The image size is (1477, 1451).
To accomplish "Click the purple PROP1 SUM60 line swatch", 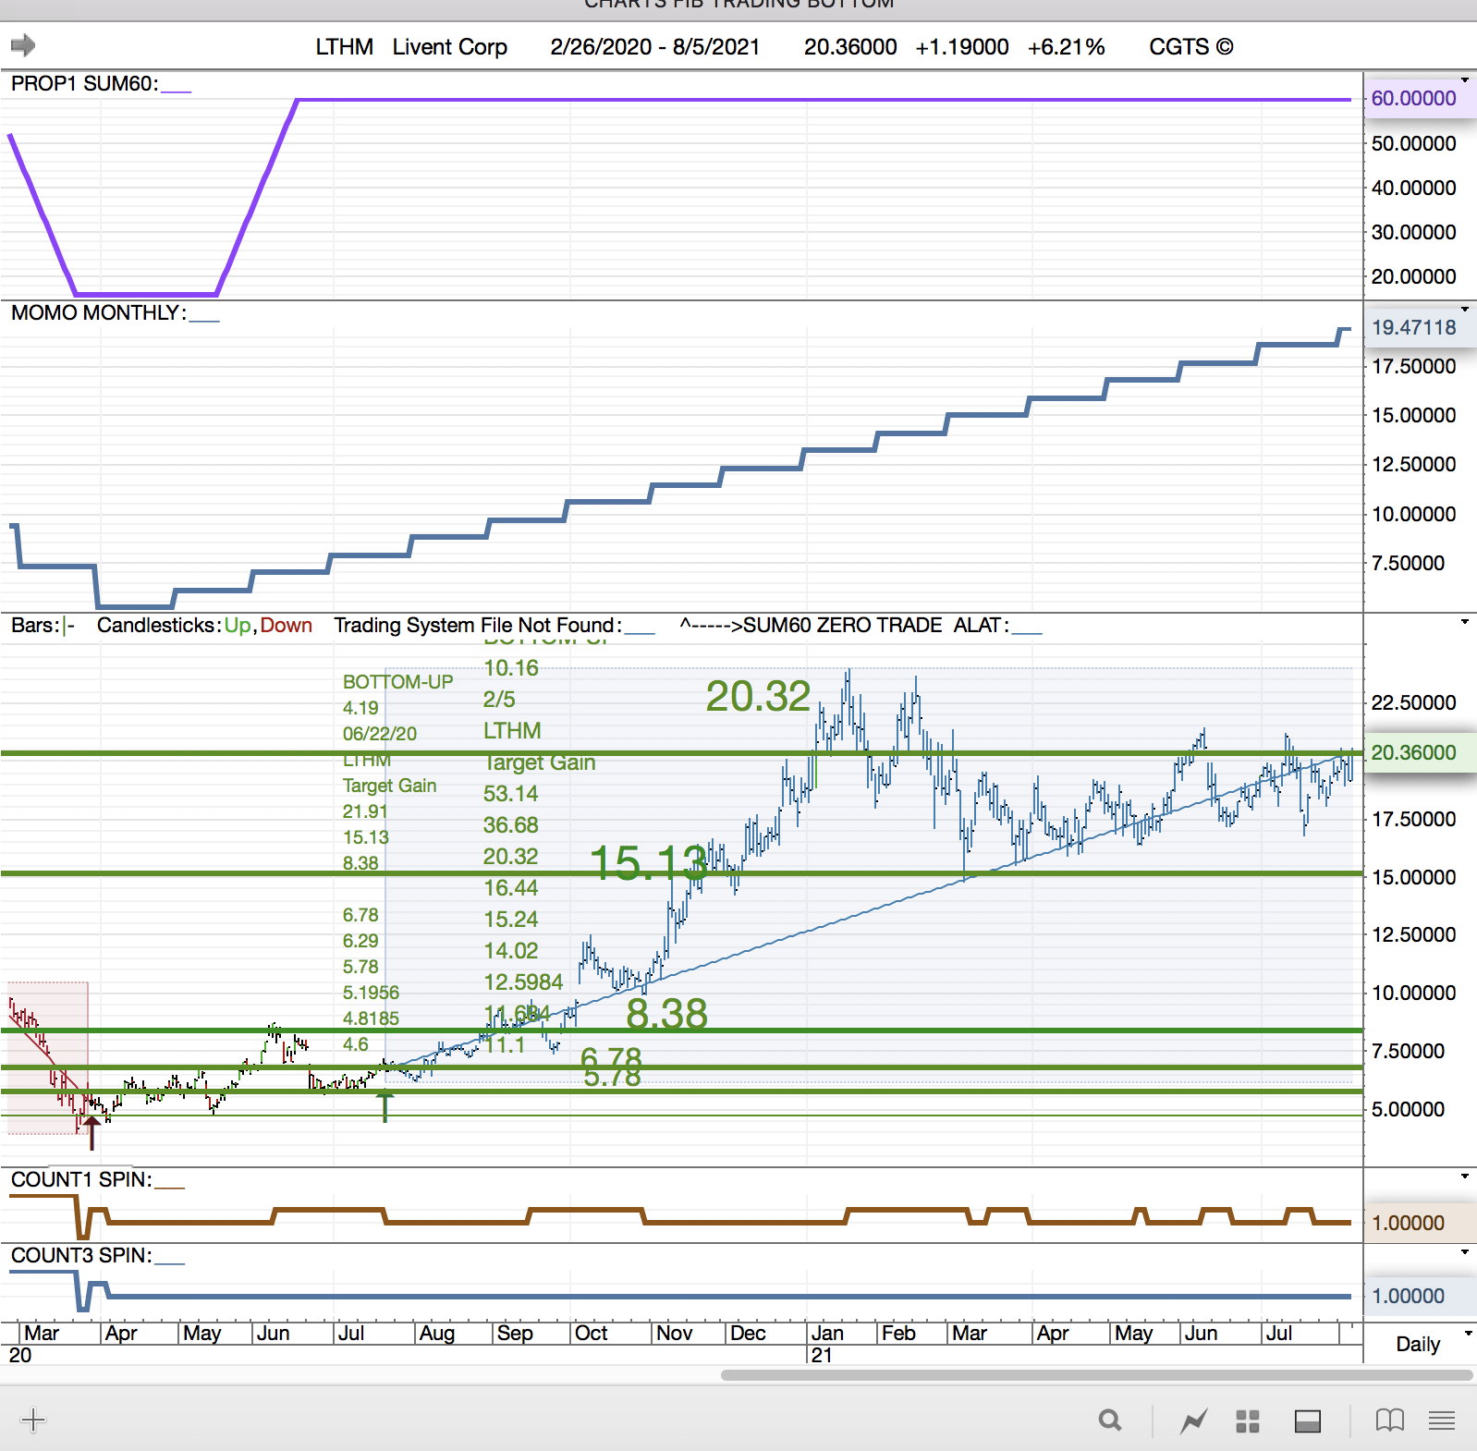I will [x=177, y=90].
